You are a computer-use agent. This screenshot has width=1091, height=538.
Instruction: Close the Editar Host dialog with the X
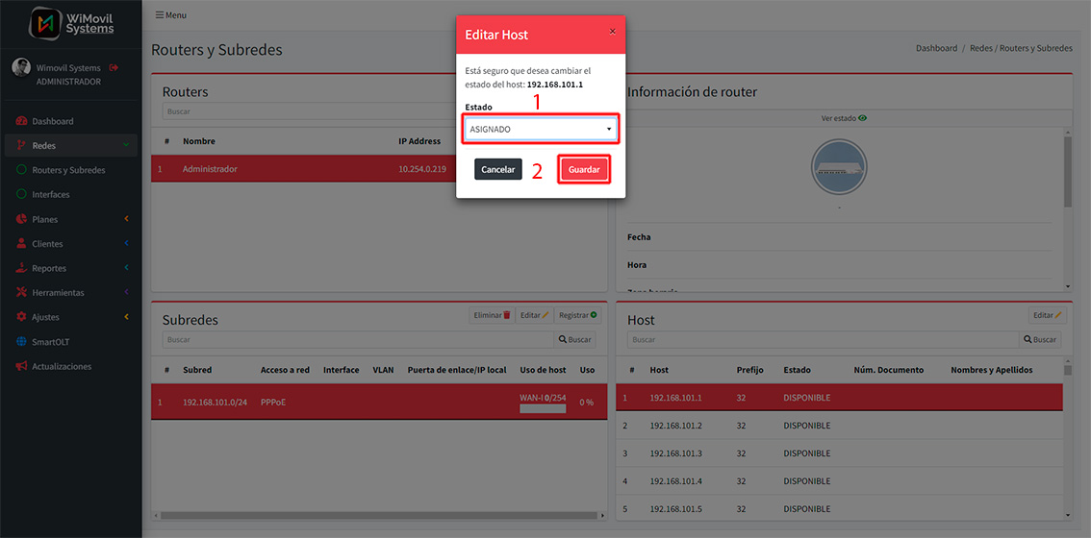tap(612, 32)
